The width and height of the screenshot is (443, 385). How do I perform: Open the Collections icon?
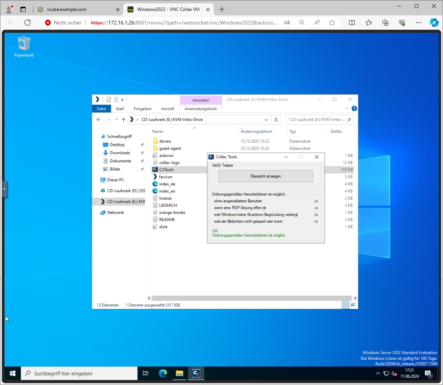385,23
